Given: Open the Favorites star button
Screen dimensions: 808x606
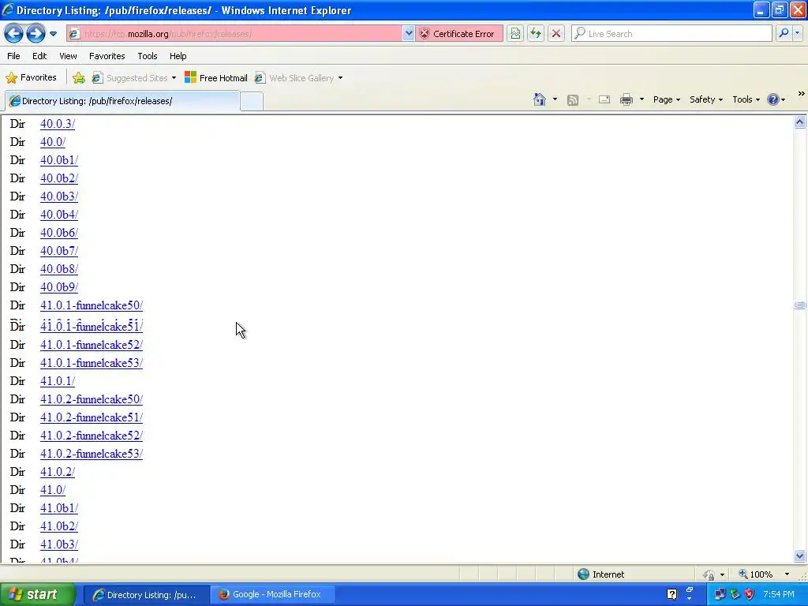Looking at the screenshot, I should (x=31, y=78).
